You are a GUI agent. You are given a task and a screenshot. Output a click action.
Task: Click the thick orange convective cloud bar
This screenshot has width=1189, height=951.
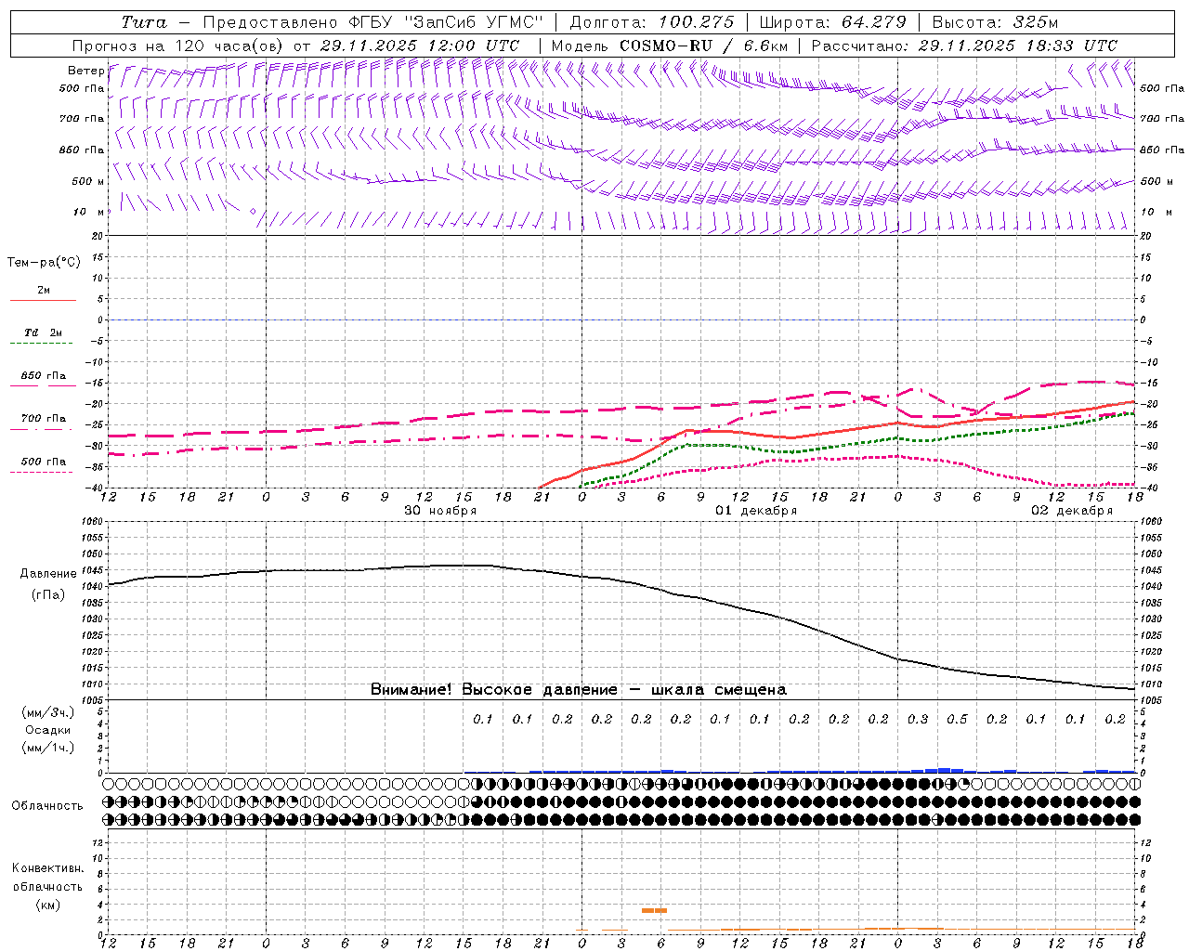tap(654, 910)
